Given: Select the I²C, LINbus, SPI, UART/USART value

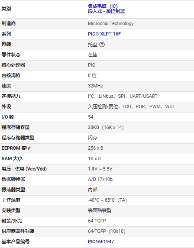Looking at the screenshot, I should 123,96.
